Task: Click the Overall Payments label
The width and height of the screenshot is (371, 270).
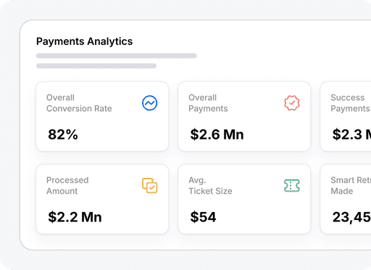Action: point(208,103)
